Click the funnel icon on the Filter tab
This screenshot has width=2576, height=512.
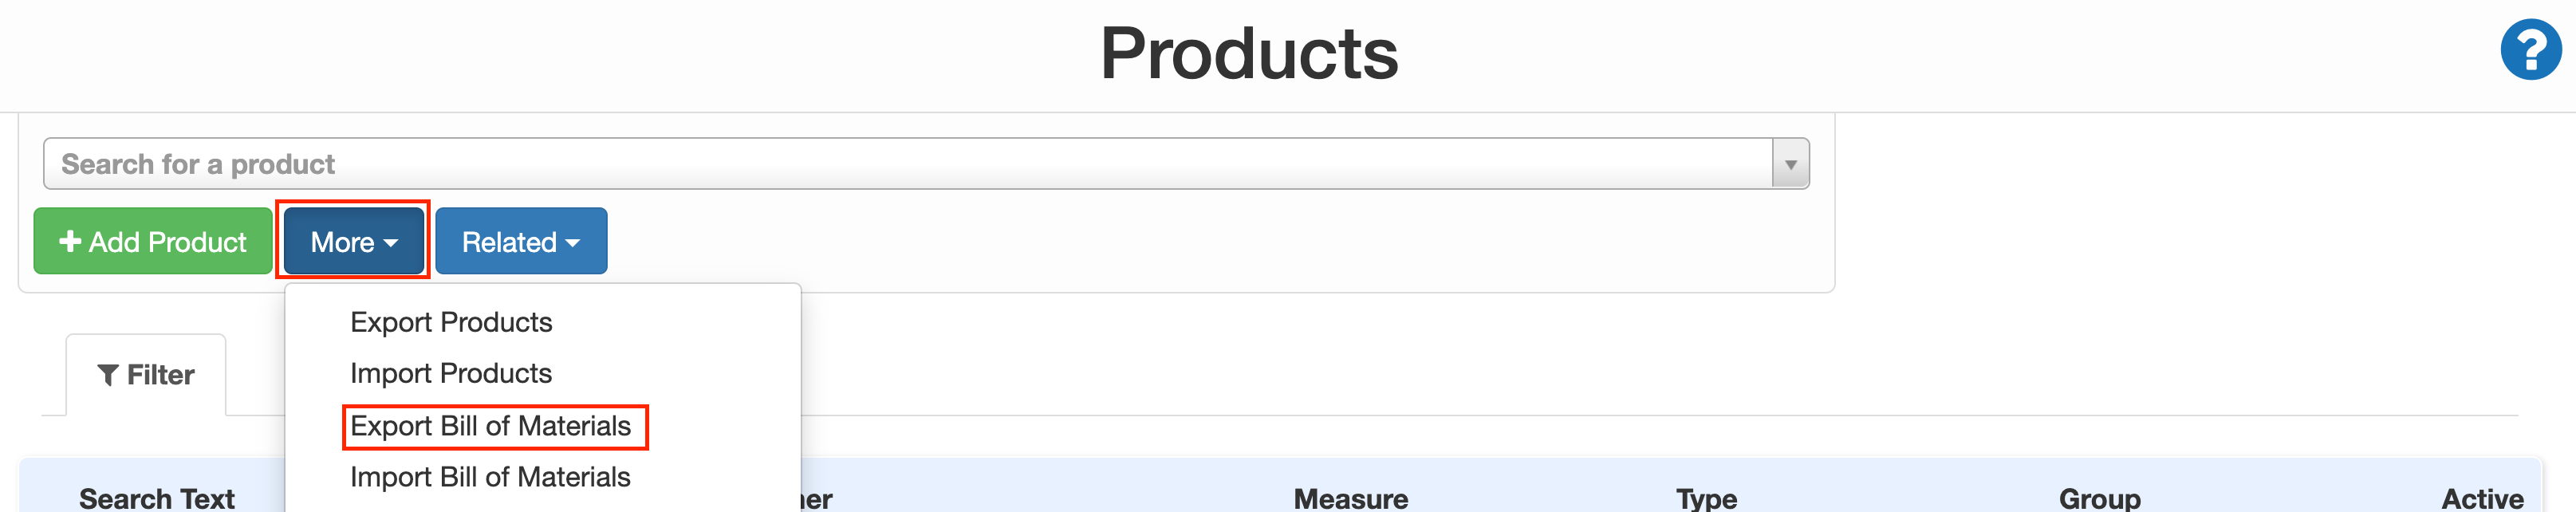click(110, 374)
